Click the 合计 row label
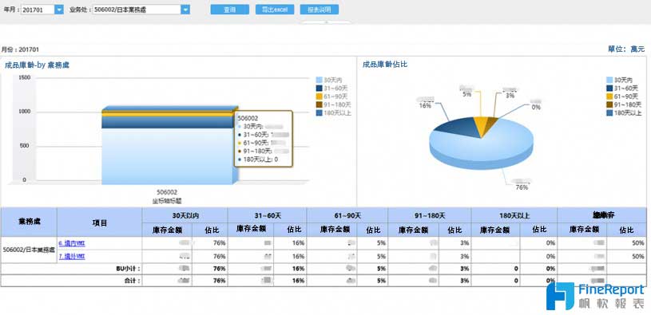The height and width of the screenshot is (315, 651). pyautogui.click(x=132, y=281)
